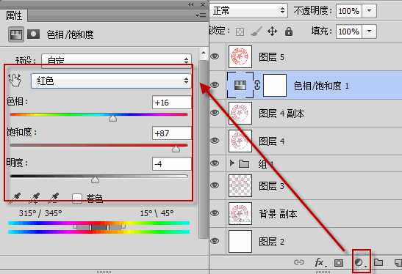
Task: Click the 明度 lightness slider handle
Action: pos(95,179)
